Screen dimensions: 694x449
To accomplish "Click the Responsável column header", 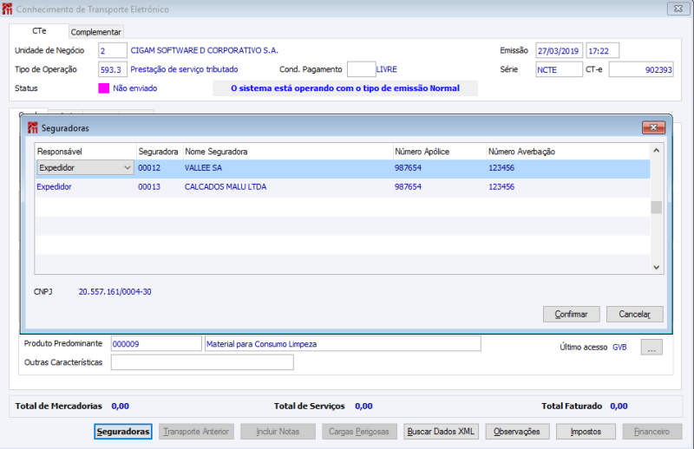I will coord(86,152).
